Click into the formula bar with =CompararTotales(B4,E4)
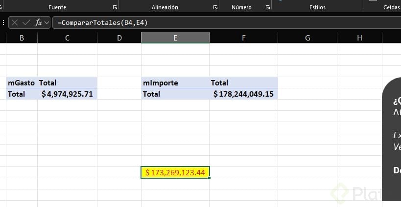Viewport: 401px width, 207px height. pyautogui.click(x=227, y=22)
